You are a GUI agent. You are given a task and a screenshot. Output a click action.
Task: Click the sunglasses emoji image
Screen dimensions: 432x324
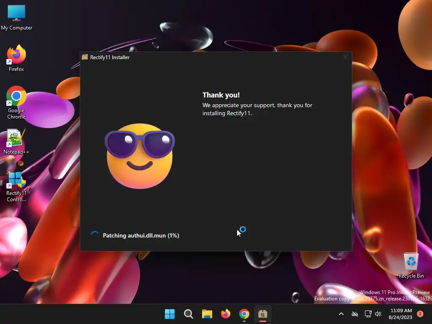pos(140,156)
